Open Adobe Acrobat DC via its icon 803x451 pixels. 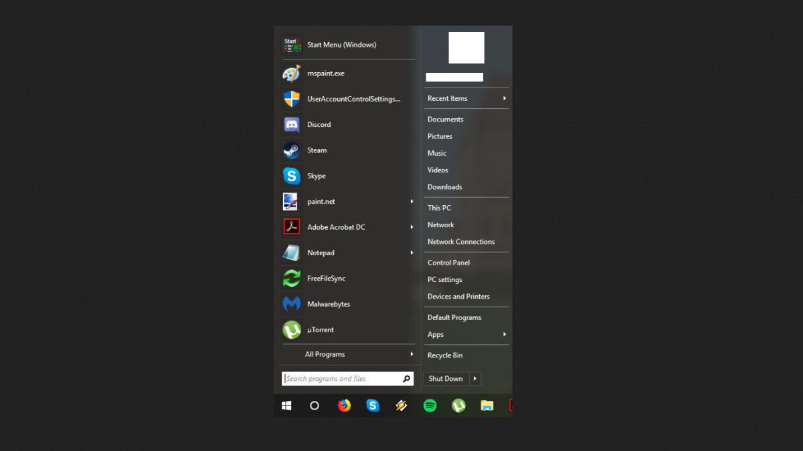291,227
